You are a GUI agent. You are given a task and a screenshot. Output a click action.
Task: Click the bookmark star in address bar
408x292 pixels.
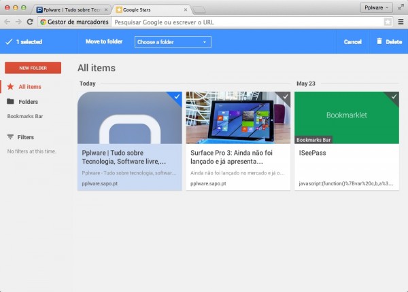pos(388,22)
